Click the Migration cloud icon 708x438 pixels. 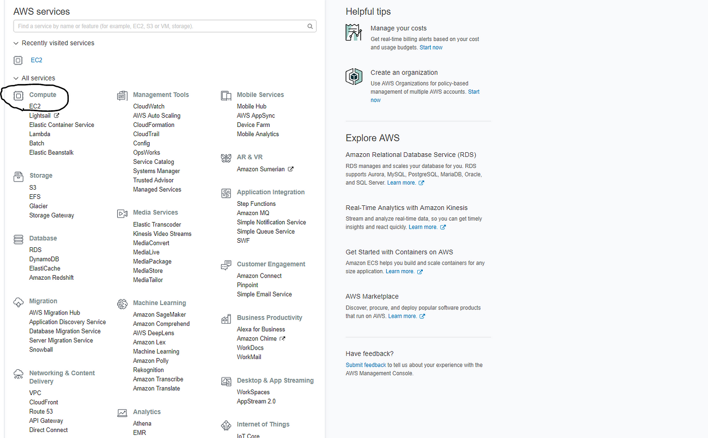(18, 301)
